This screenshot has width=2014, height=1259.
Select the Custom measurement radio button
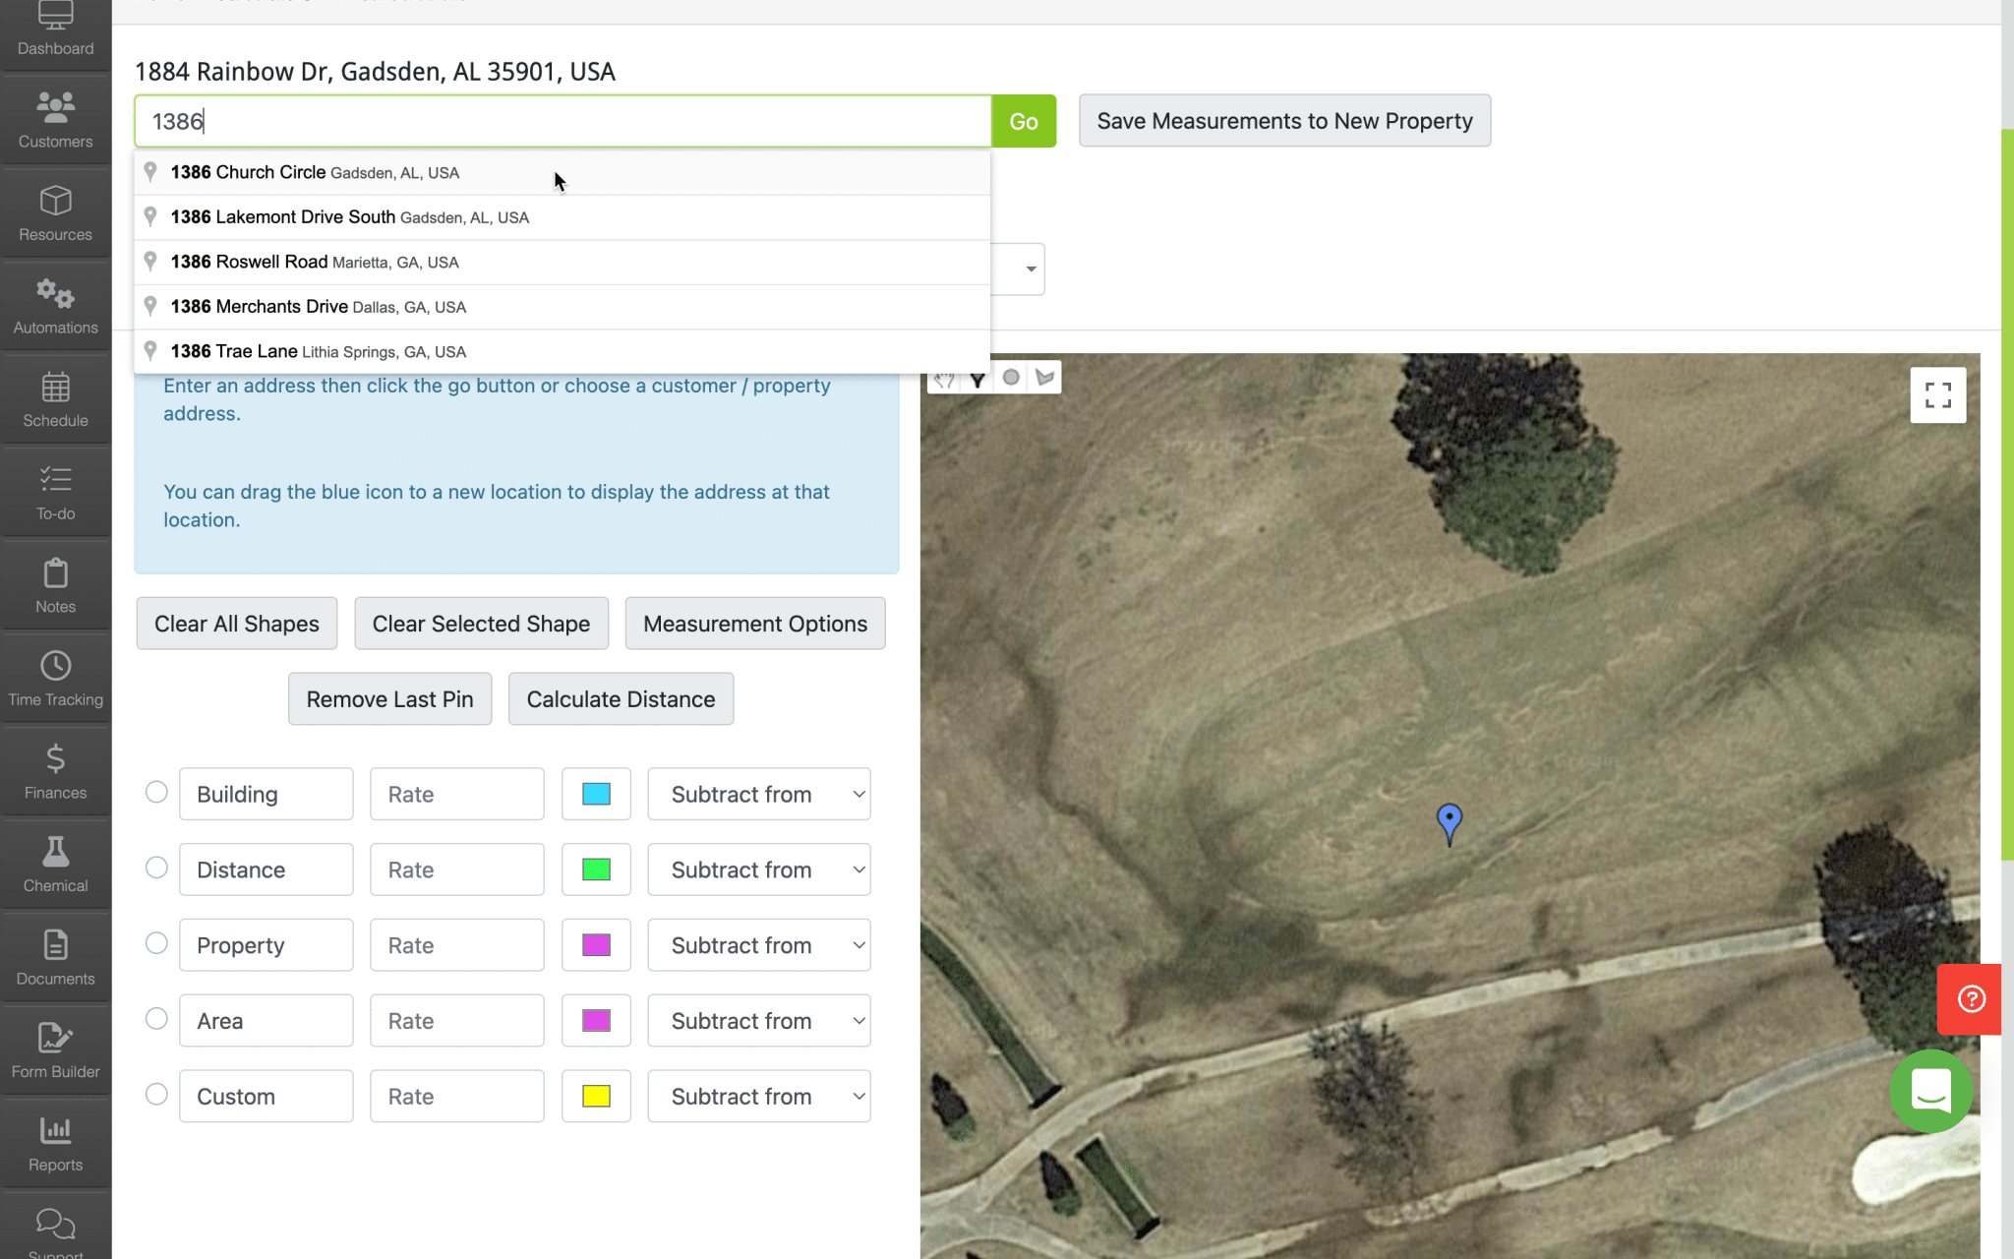155,1093
